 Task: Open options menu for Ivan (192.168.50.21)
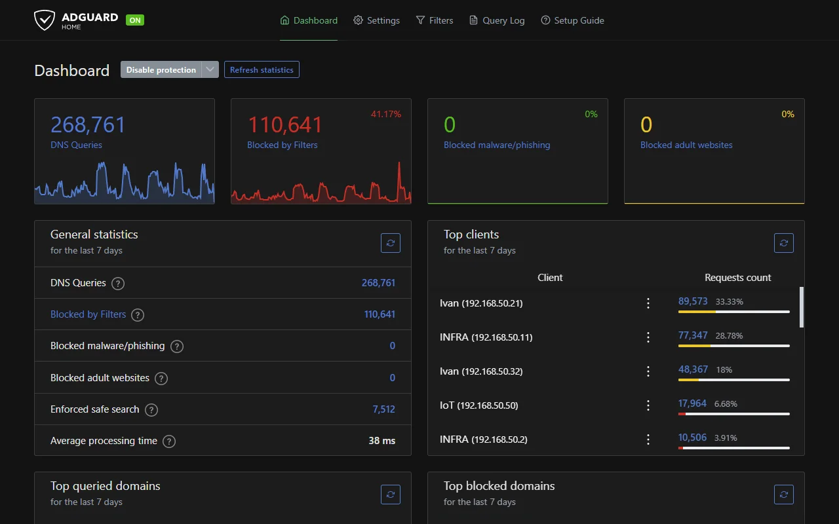point(648,303)
